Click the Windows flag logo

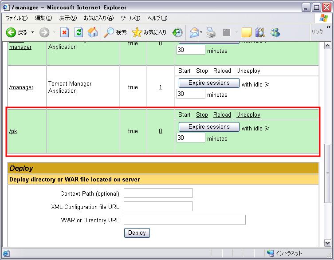(324, 18)
